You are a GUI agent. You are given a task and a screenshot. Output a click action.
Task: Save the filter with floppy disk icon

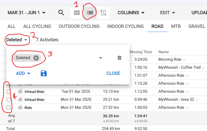44,73
